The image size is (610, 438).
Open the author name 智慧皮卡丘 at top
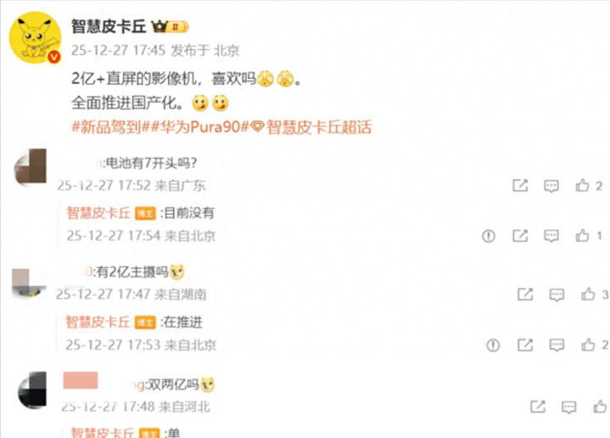pos(109,26)
